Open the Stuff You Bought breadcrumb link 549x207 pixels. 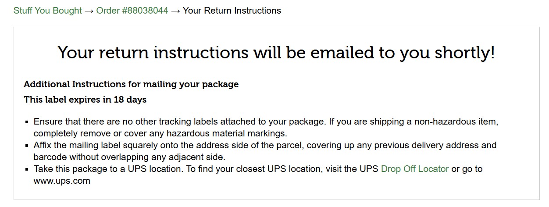coord(48,11)
